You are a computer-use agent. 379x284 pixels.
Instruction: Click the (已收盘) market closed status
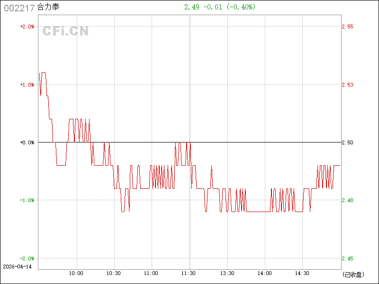352,274
